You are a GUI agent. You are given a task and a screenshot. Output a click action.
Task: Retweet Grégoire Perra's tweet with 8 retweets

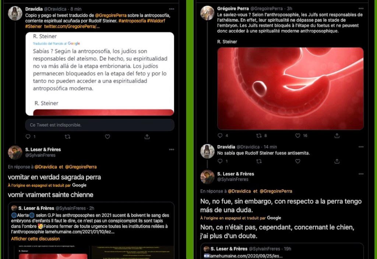point(259,136)
